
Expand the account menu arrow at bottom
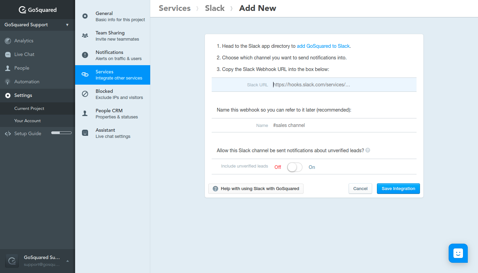[67, 261]
